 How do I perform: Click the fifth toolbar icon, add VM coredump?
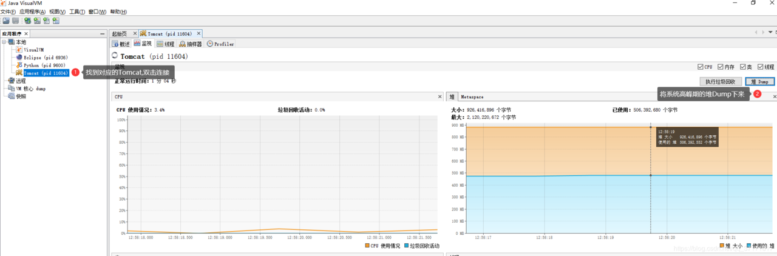pyautogui.click(x=46, y=21)
